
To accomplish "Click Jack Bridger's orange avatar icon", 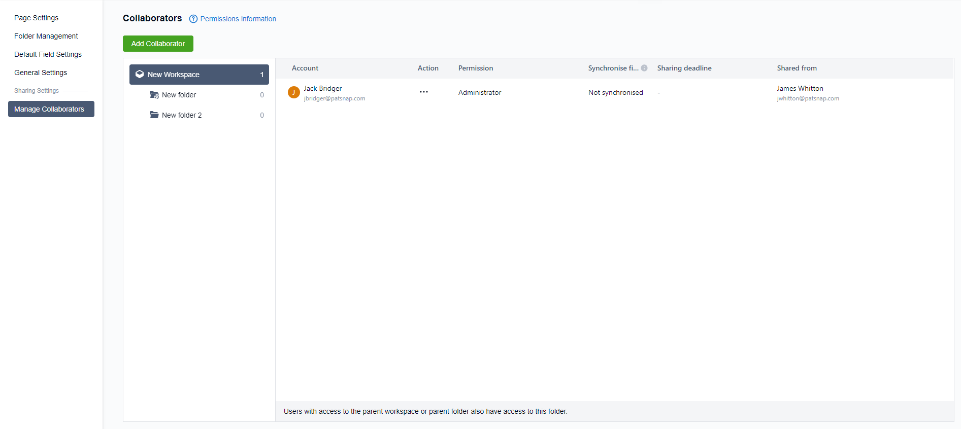I will point(293,92).
